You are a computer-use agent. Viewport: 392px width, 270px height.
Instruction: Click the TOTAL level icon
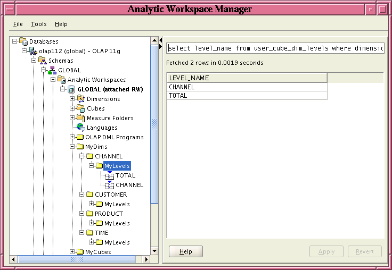coord(110,175)
